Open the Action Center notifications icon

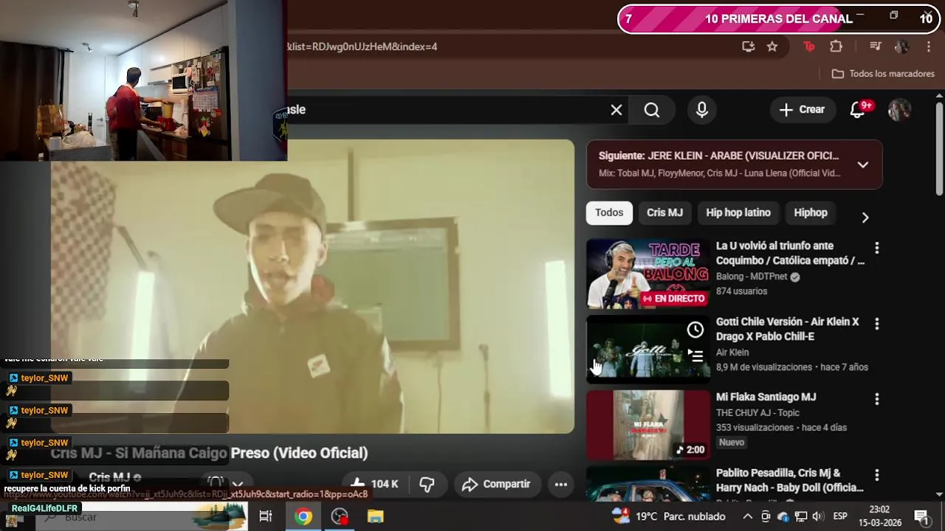(x=921, y=517)
